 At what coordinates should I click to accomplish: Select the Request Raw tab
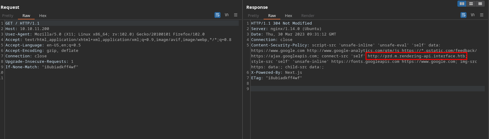[26, 15]
